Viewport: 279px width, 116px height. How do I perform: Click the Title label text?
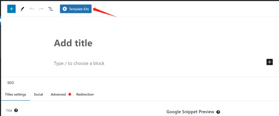(9, 111)
